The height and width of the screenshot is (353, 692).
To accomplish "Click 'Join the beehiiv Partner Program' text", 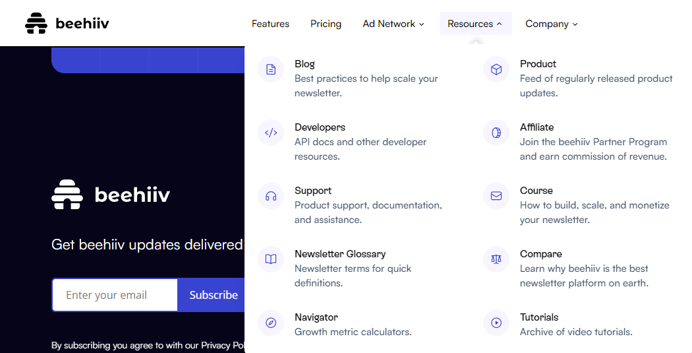I will point(594,149).
